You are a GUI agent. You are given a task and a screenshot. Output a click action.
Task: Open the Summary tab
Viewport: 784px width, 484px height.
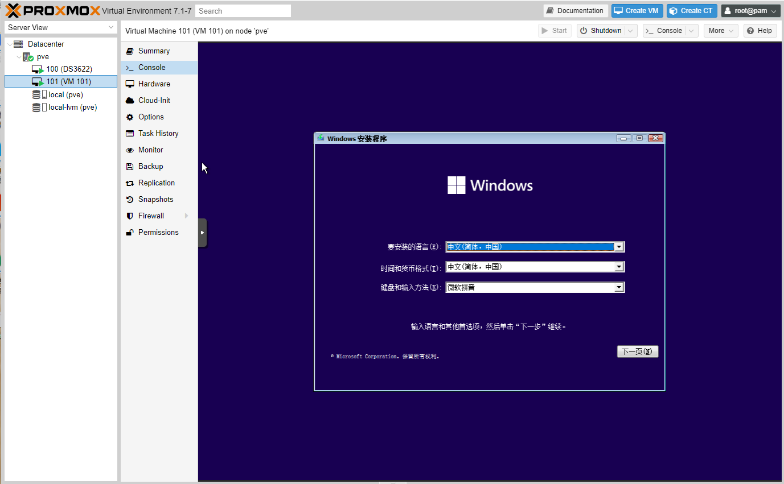(x=159, y=51)
